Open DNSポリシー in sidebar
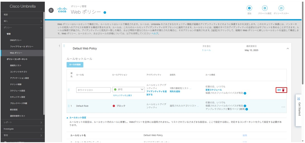This screenshot has width=305, height=143. tap(16, 40)
